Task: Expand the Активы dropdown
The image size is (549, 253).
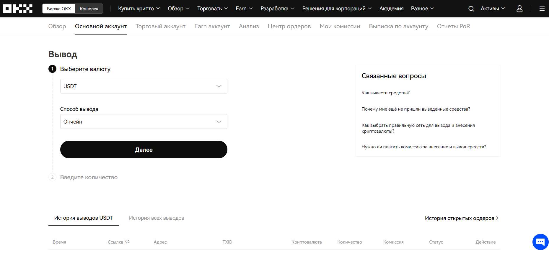Action: tap(493, 9)
